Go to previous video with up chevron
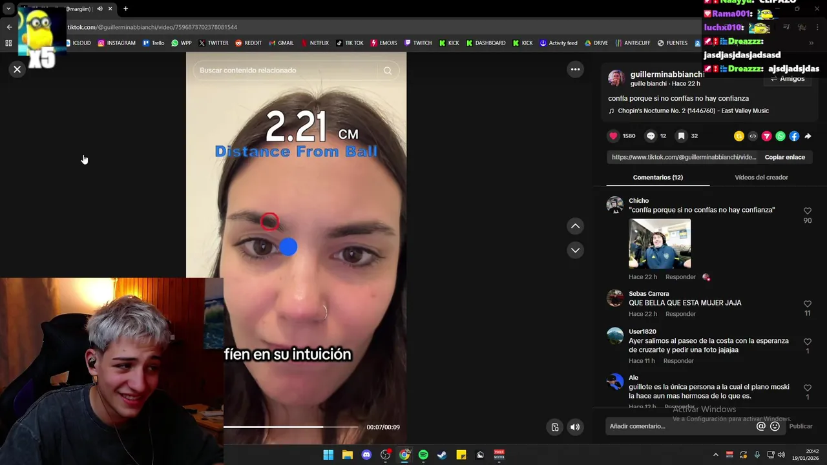This screenshot has width=827, height=465. coord(575,226)
